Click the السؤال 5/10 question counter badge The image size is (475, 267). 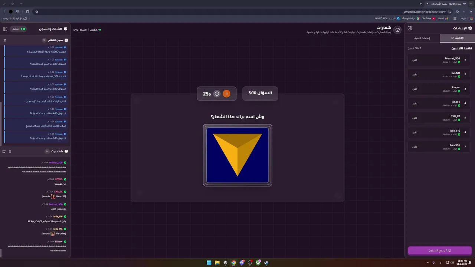pyautogui.click(x=260, y=93)
